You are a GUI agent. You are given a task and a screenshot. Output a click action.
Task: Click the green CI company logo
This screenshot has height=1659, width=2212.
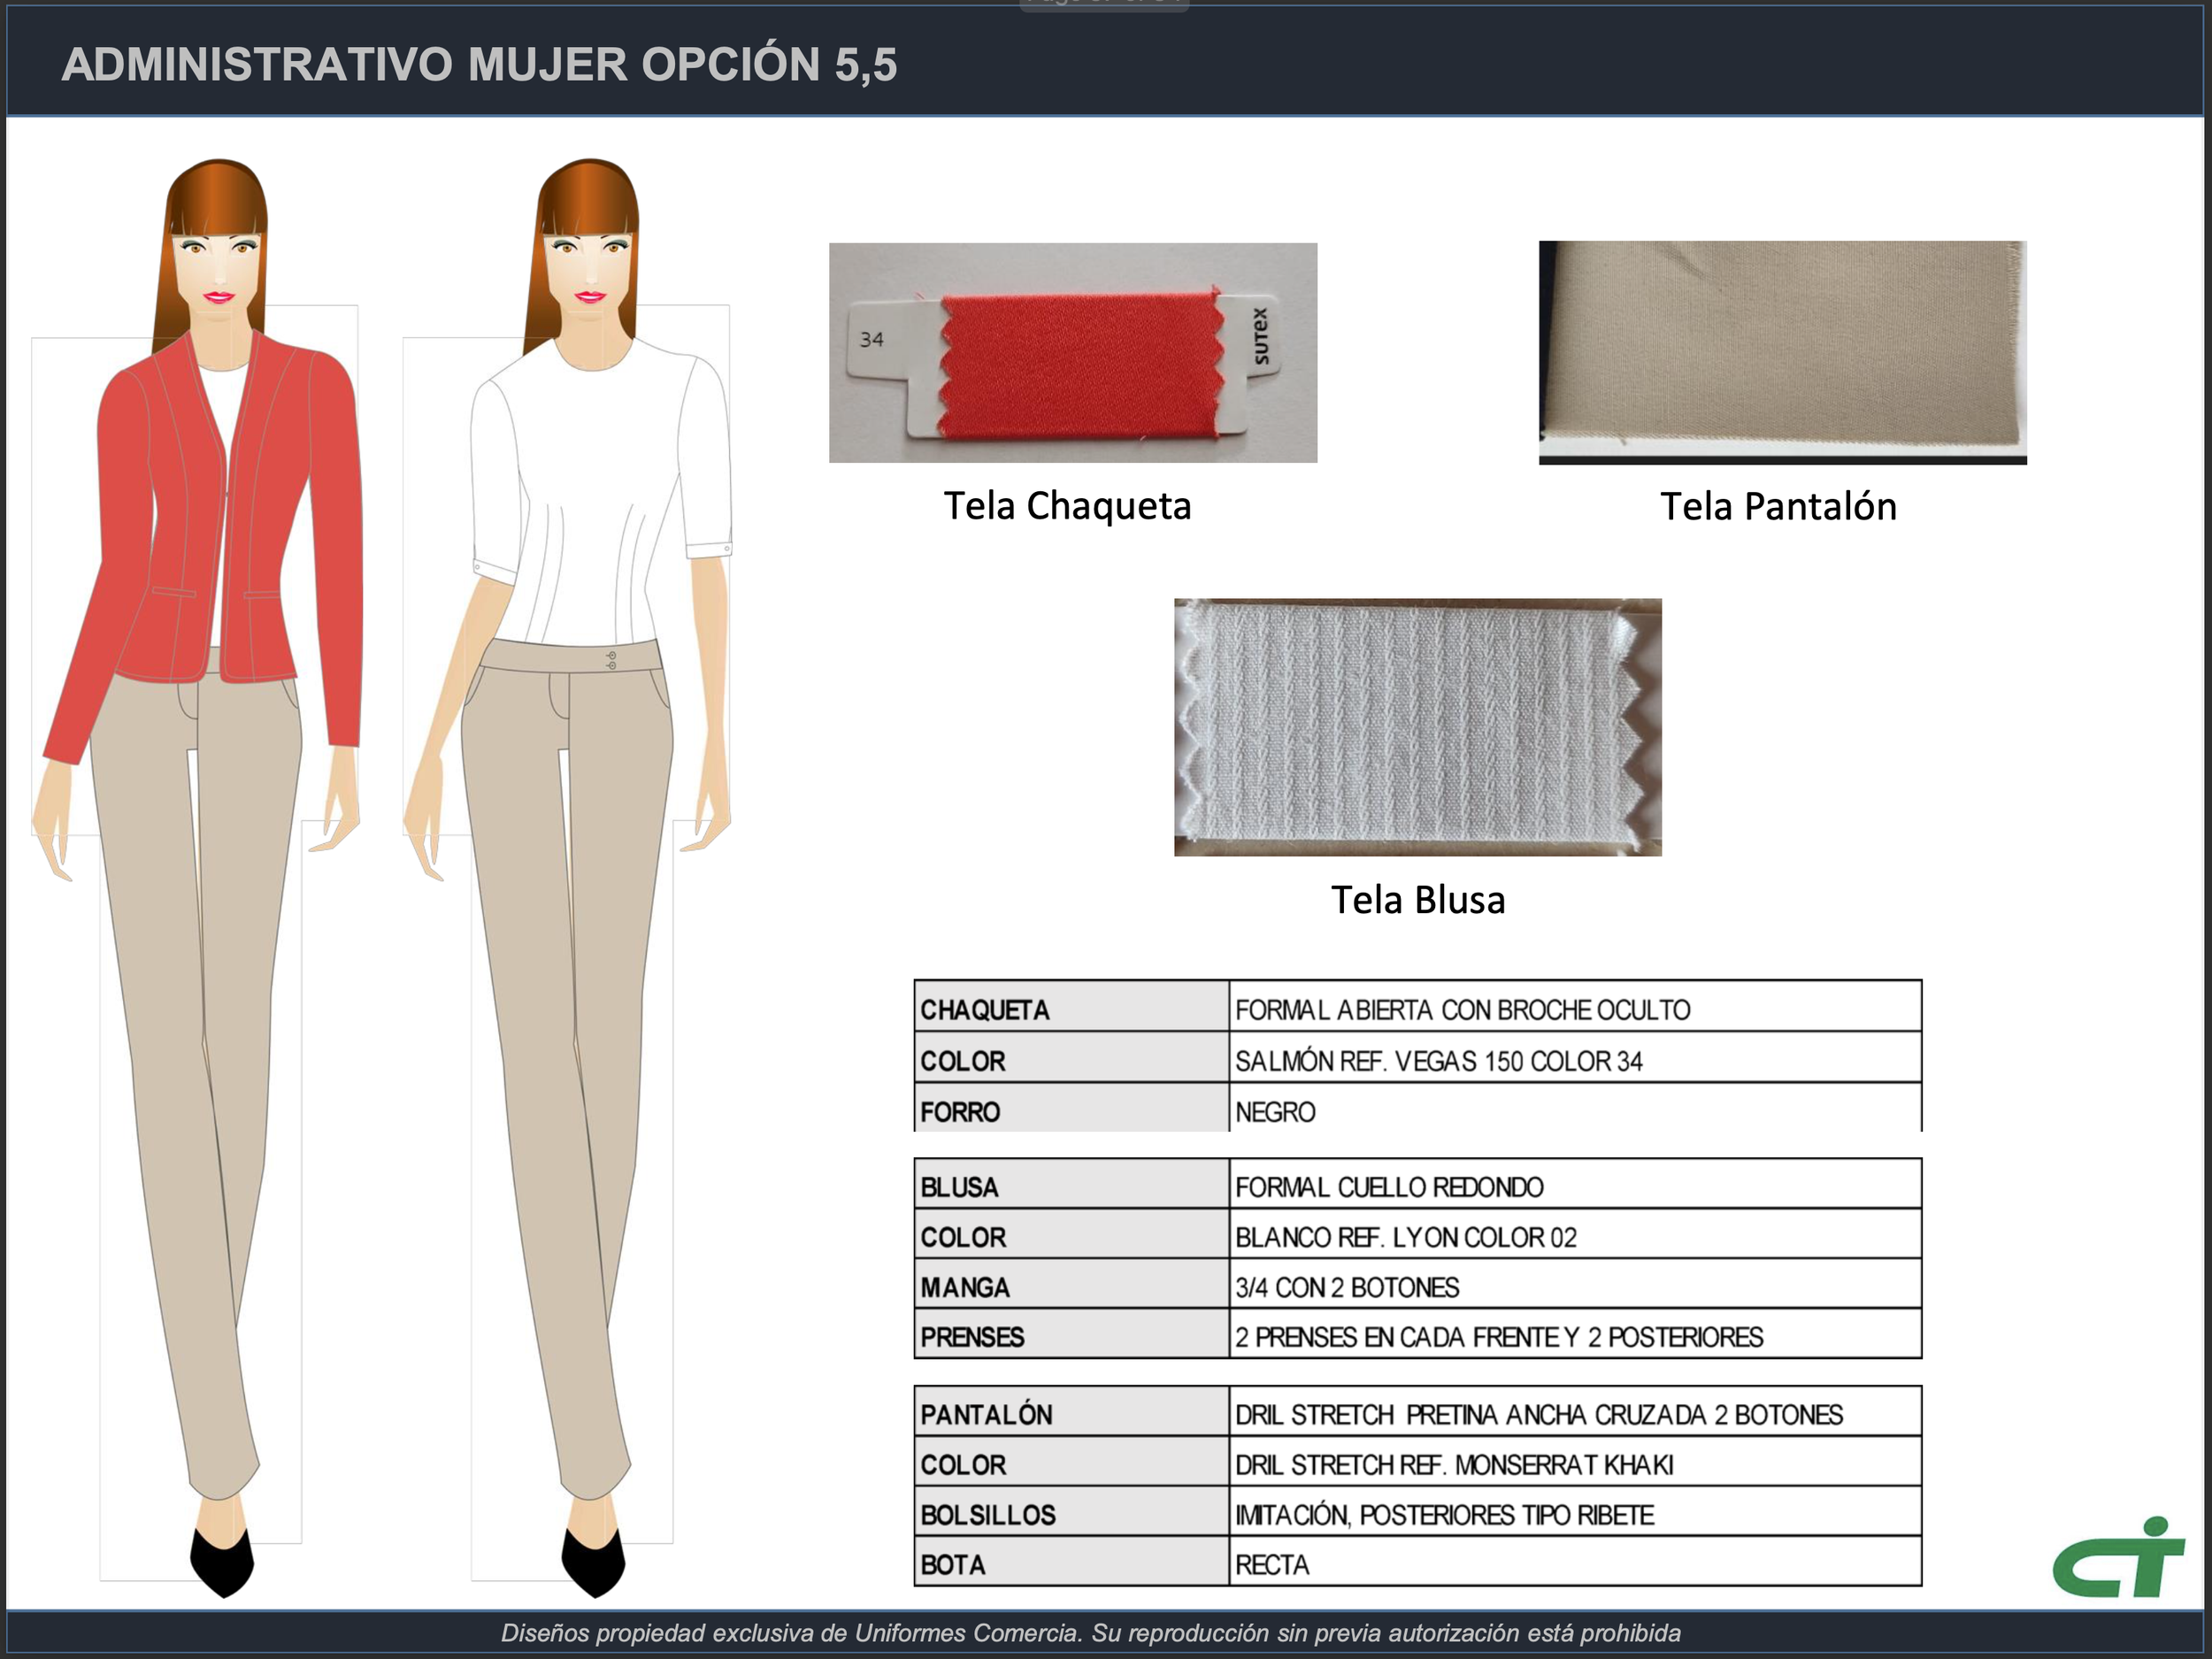click(x=2116, y=1559)
